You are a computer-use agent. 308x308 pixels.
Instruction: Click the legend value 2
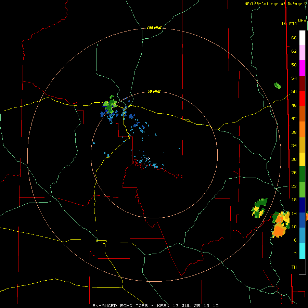[x=295, y=254]
